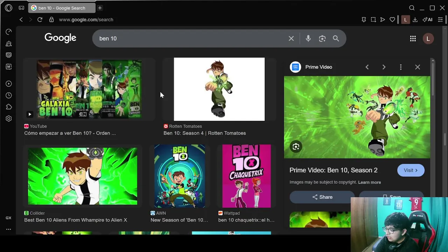The height and width of the screenshot is (252, 448).
Task: Open the Rotten Tomatoes Ben 10 image
Action: pos(219,89)
